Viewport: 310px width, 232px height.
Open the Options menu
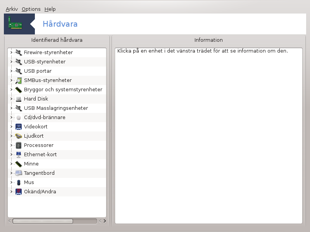click(31, 9)
